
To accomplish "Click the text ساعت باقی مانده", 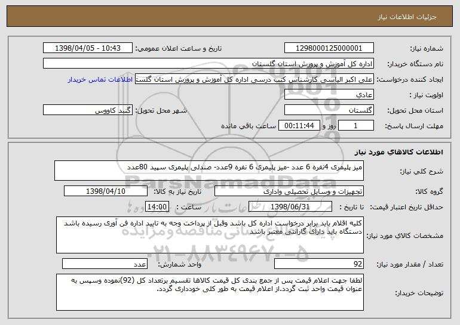I will [x=249, y=126].
